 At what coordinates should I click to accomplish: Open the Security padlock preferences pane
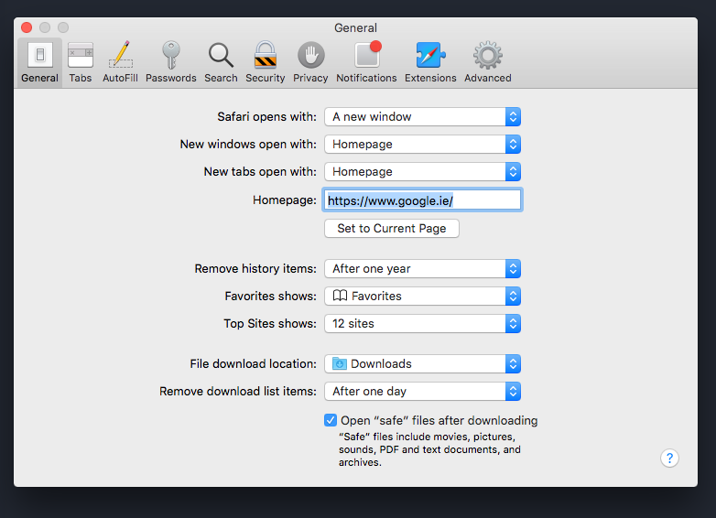[x=266, y=62]
